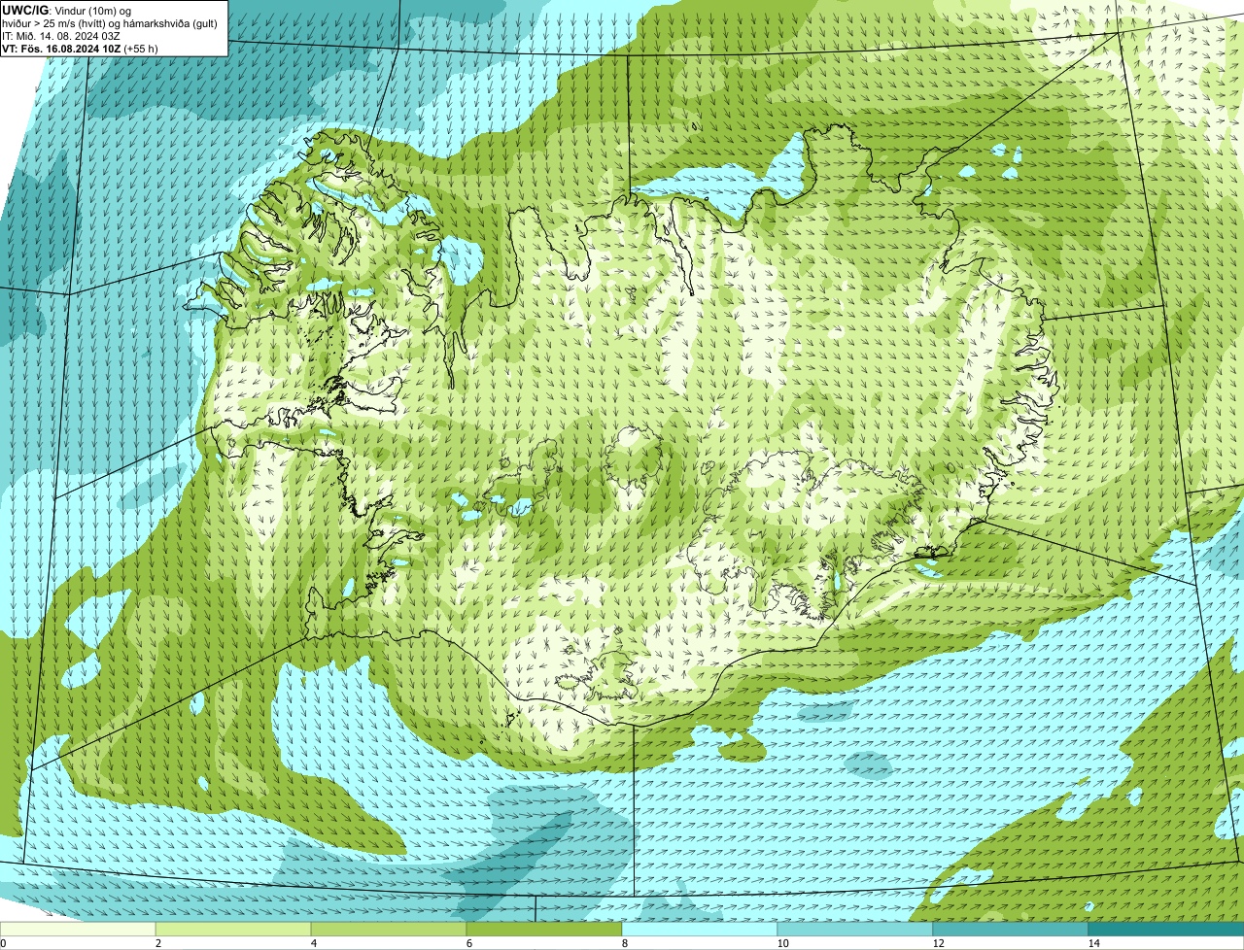The width and height of the screenshot is (1244, 950).
Task: Click the above 14 m/s dark teal legend color
Action: (1166, 929)
